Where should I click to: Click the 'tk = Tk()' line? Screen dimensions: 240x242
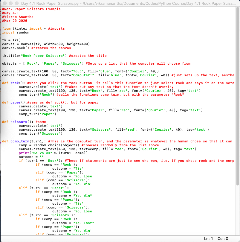[x=11, y=40]
